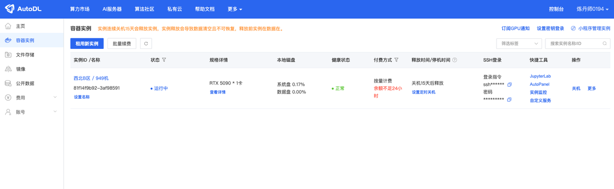Click the 关机 action link
Screen dimensions: 614x189
[576, 88]
